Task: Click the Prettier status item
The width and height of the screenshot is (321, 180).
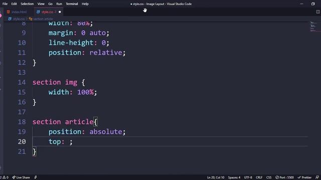Action: (304, 177)
